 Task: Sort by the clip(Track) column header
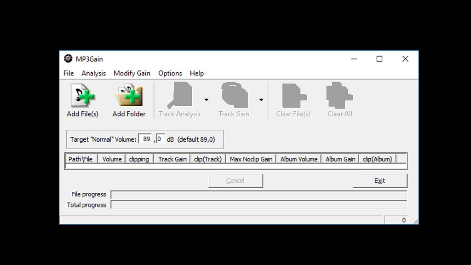pyautogui.click(x=208, y=159)
